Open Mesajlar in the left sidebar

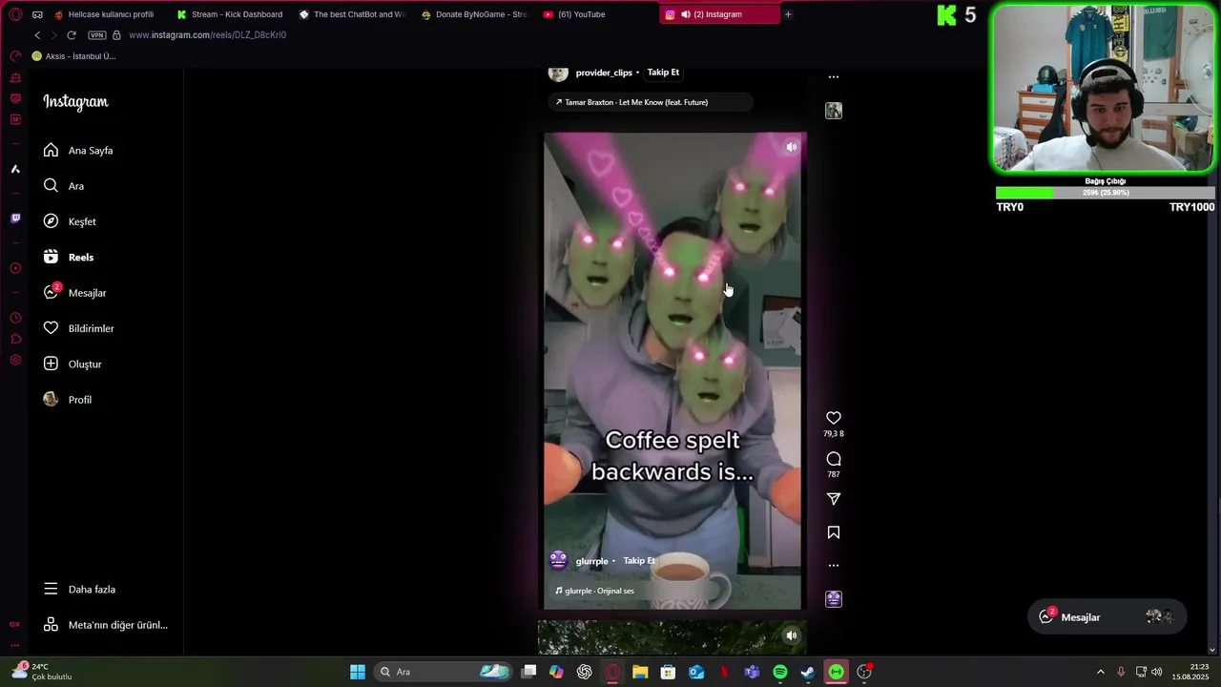click(74, 293)
